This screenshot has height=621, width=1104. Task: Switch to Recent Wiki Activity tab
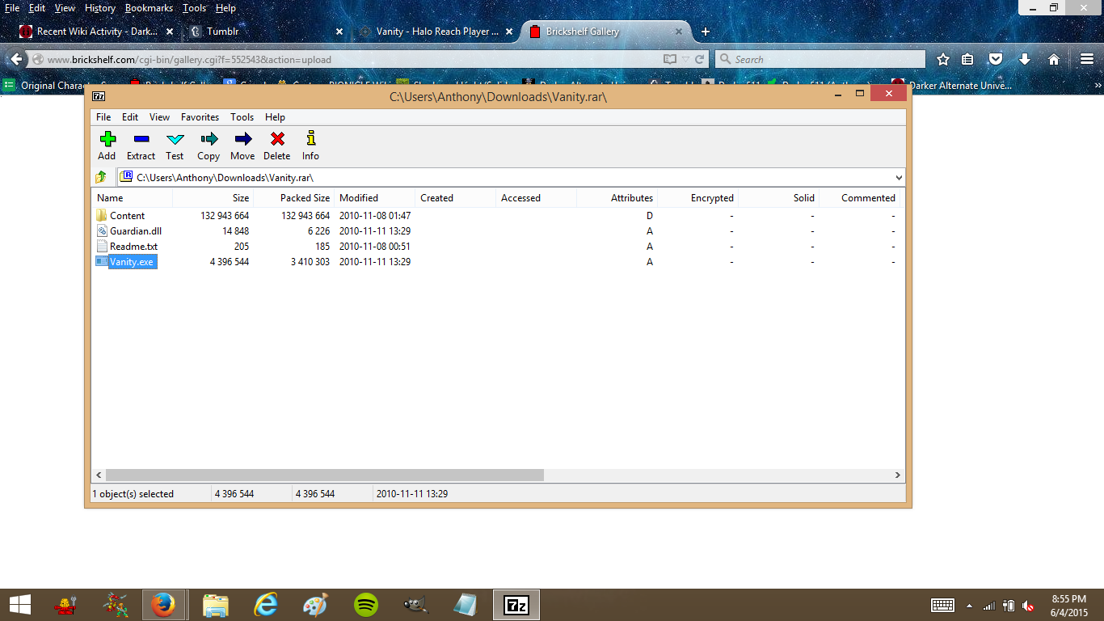point(97,32)
